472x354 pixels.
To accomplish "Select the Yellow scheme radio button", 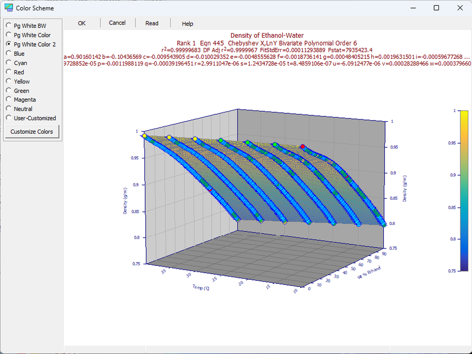I will click(18, 81).
